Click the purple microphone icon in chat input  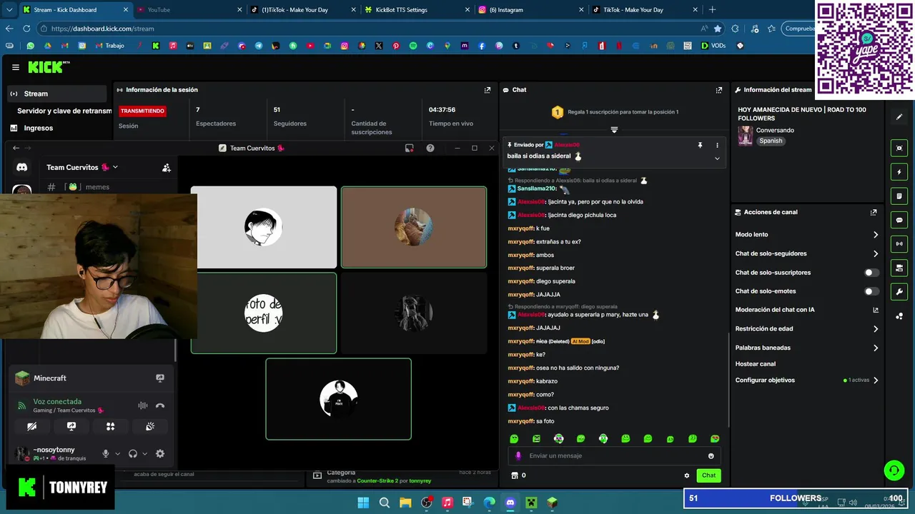[x=518, y=455]
